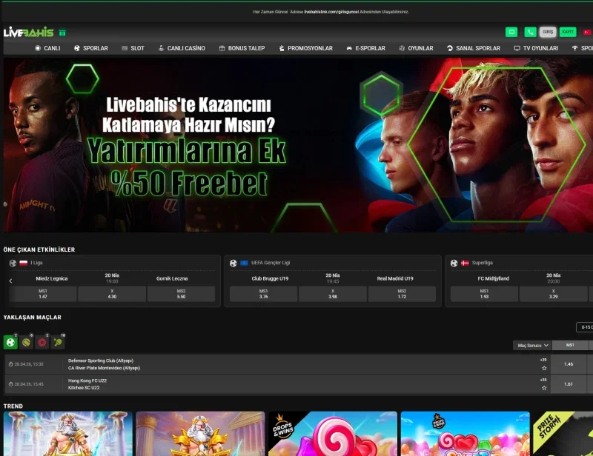Image resolution: width=593 pixels, height=456 pixels.
Task: Click the UEFA Gençler Ligi league title
Action: 271,263
